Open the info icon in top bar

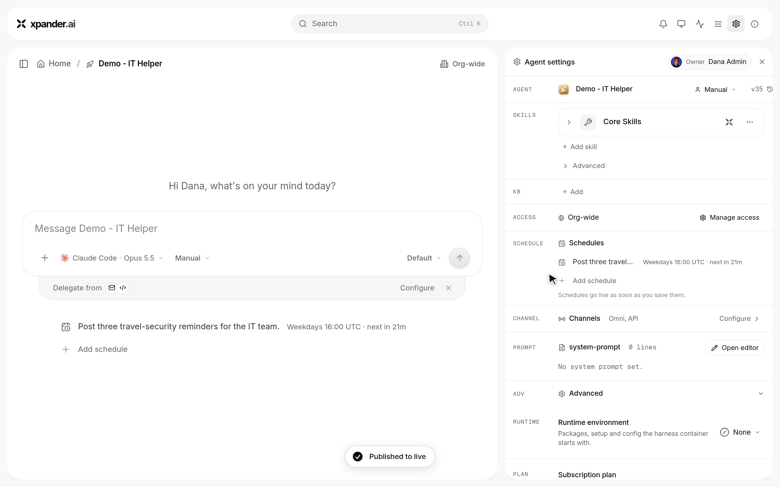[754, 24]
